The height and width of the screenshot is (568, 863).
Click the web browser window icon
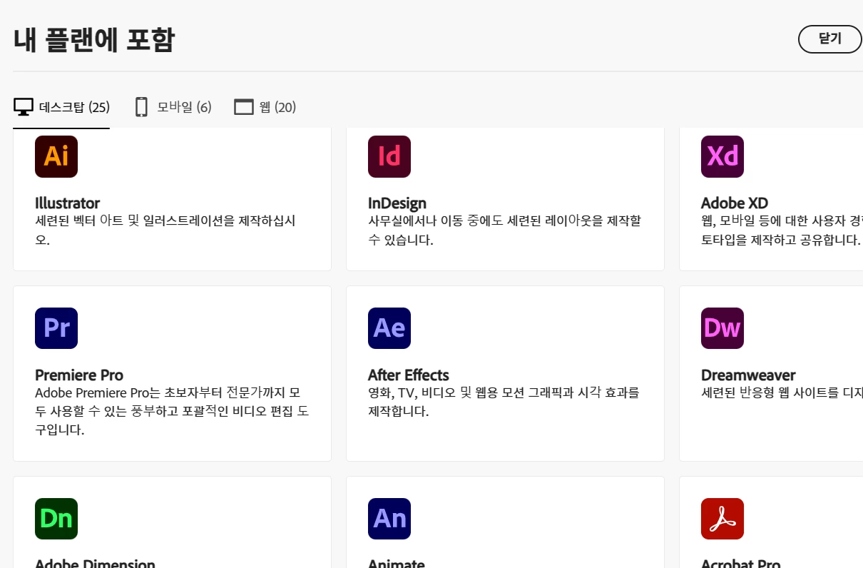pyautogui.click(x=244, y=107)
